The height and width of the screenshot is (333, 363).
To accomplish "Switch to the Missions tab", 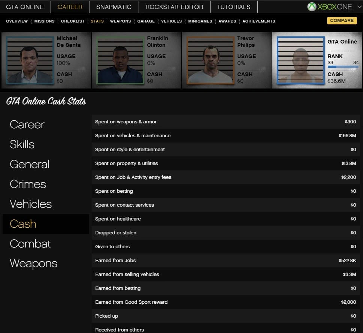I will [x=45, y=21].
